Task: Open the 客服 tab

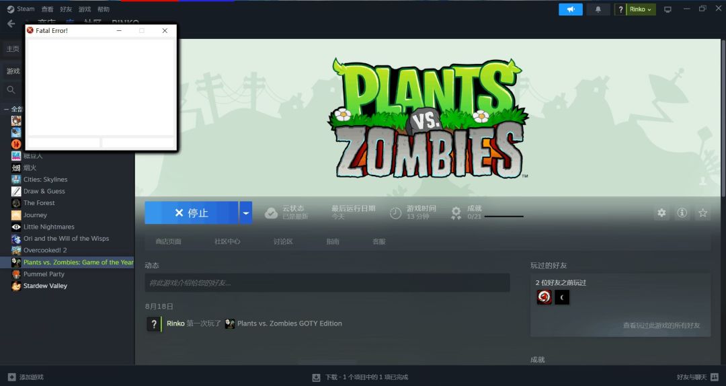Action: [379, 241]
